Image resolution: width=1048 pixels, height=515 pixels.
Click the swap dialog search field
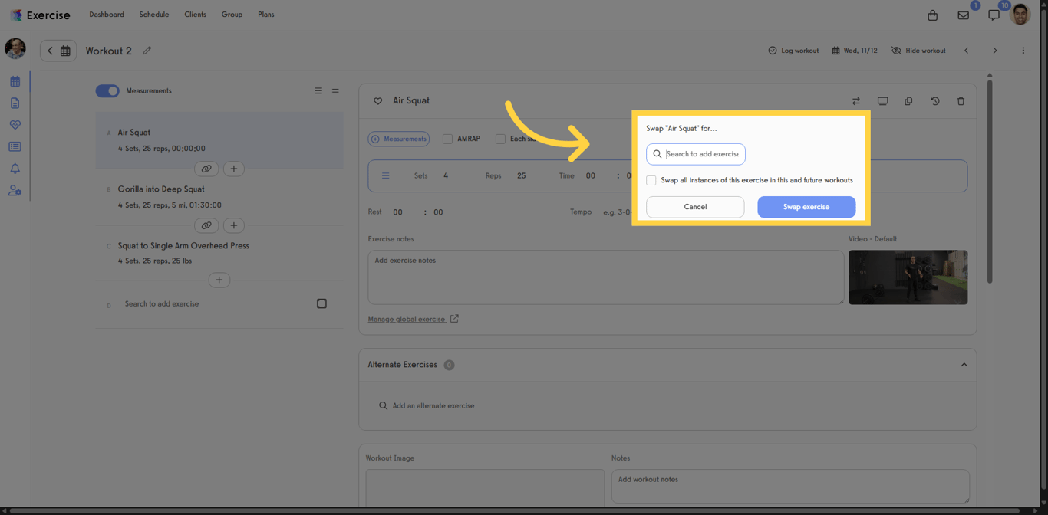pyautogui.click(x=696, y=154)
